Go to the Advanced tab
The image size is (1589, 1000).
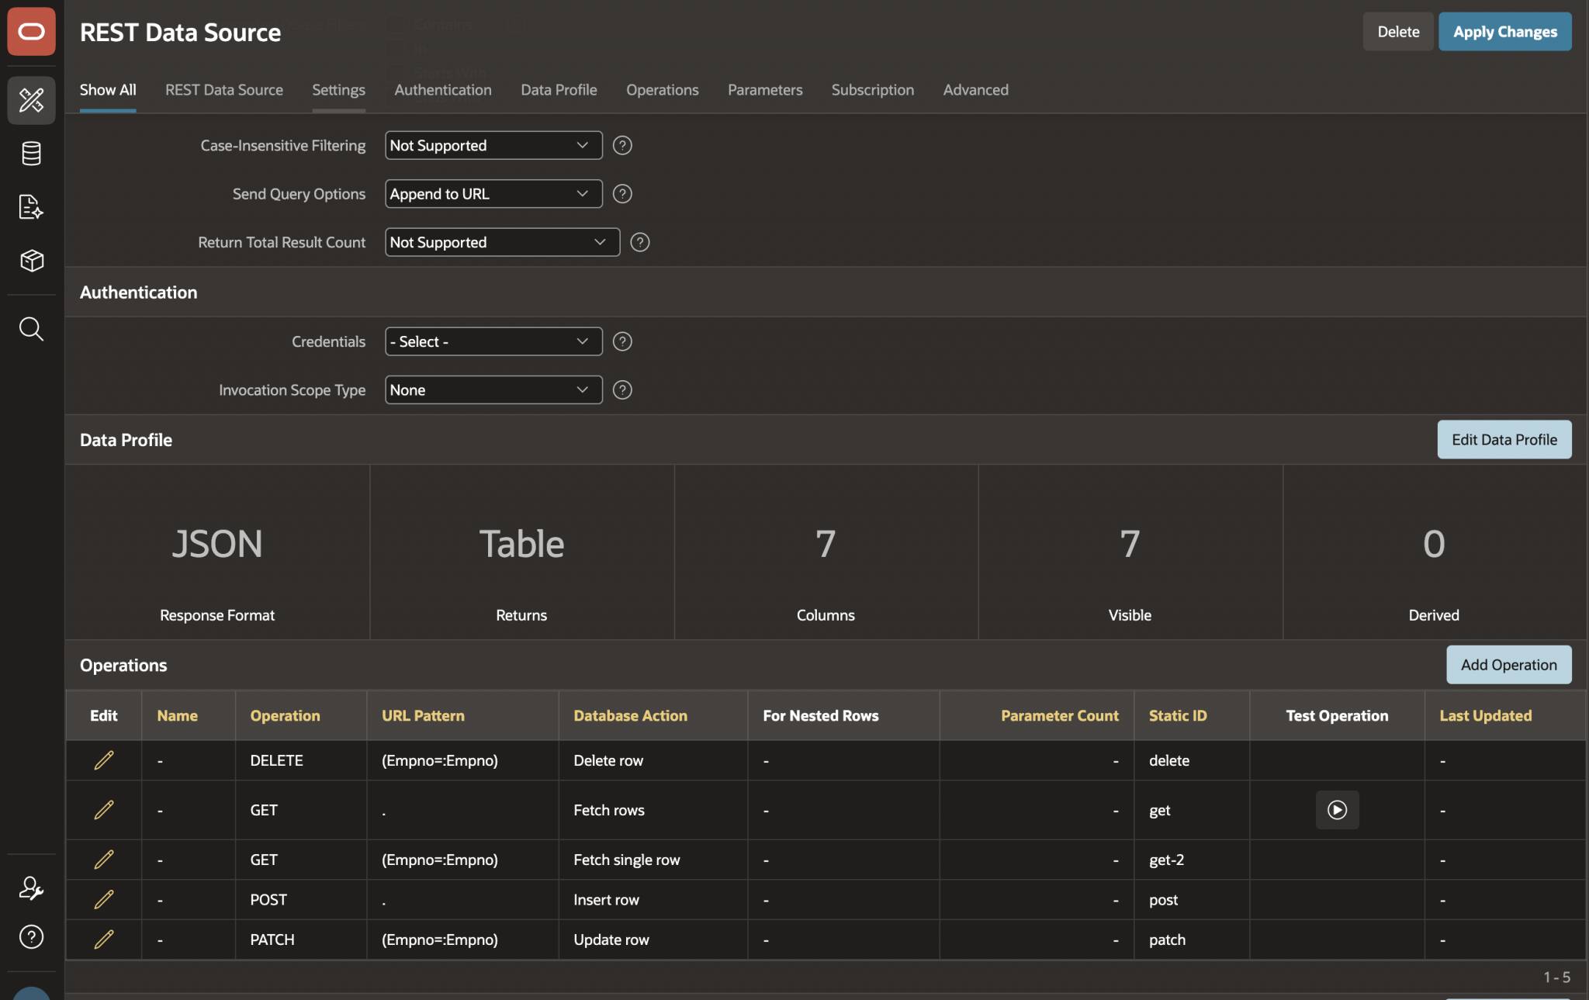(x=976, y=90)
